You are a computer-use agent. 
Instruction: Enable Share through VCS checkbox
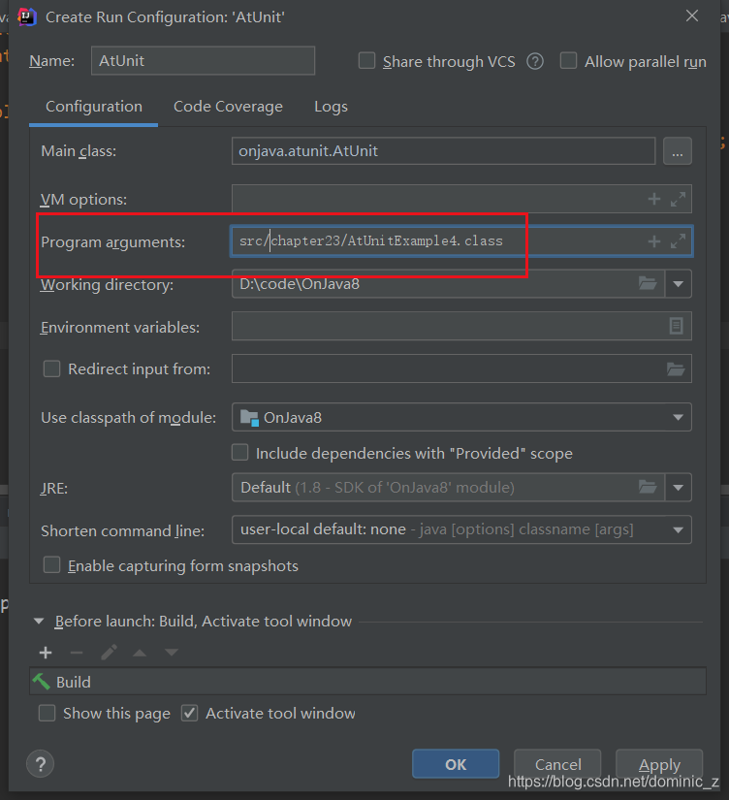[x=366, y=61]
